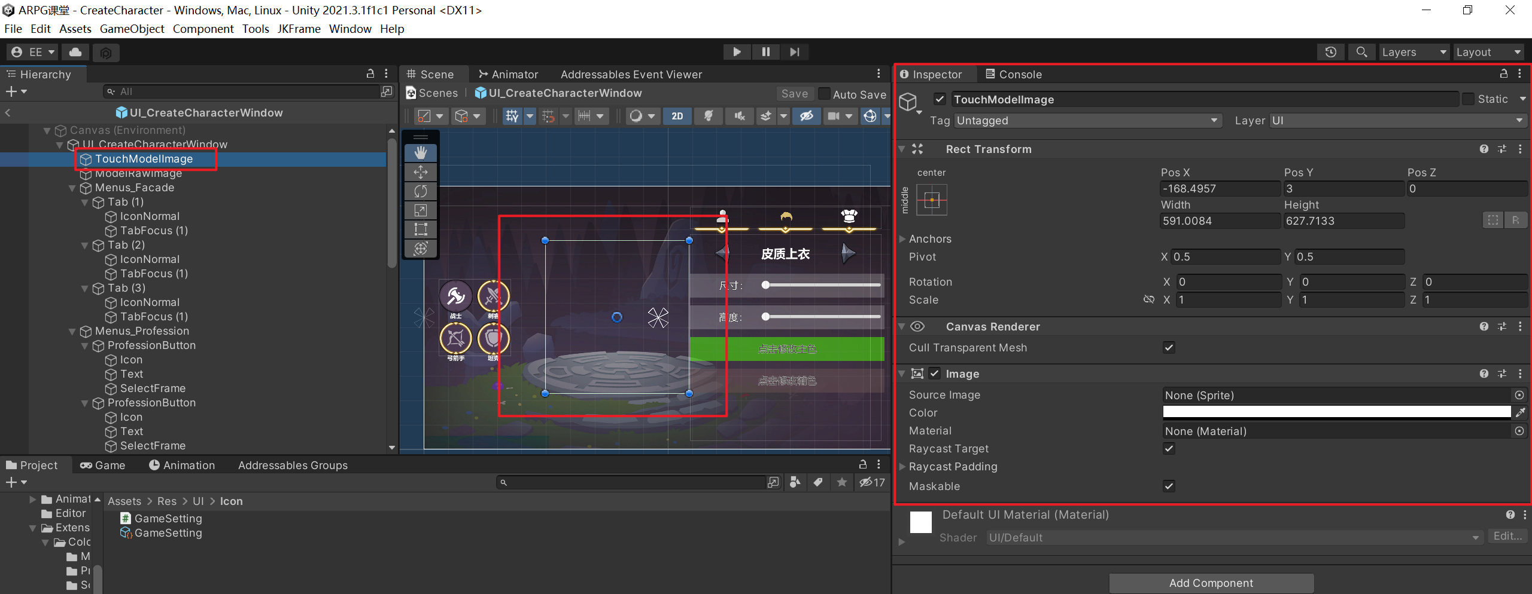Open the GameObject menu

pyautogui.click(x=132, y=29)
